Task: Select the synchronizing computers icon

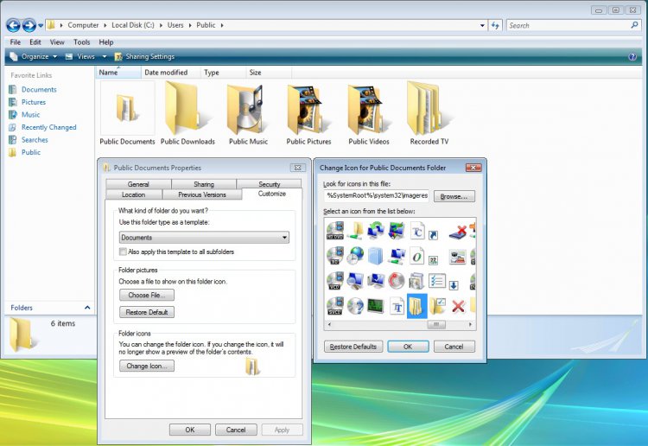Action: coord(376,231)
